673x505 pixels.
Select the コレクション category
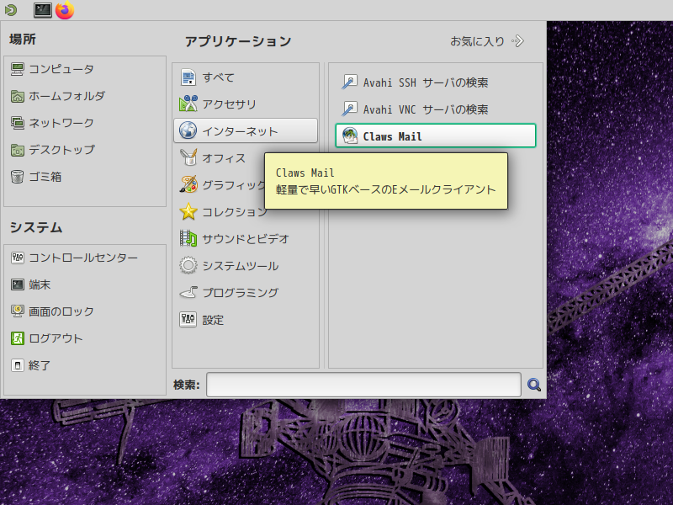tap(220, 212)
